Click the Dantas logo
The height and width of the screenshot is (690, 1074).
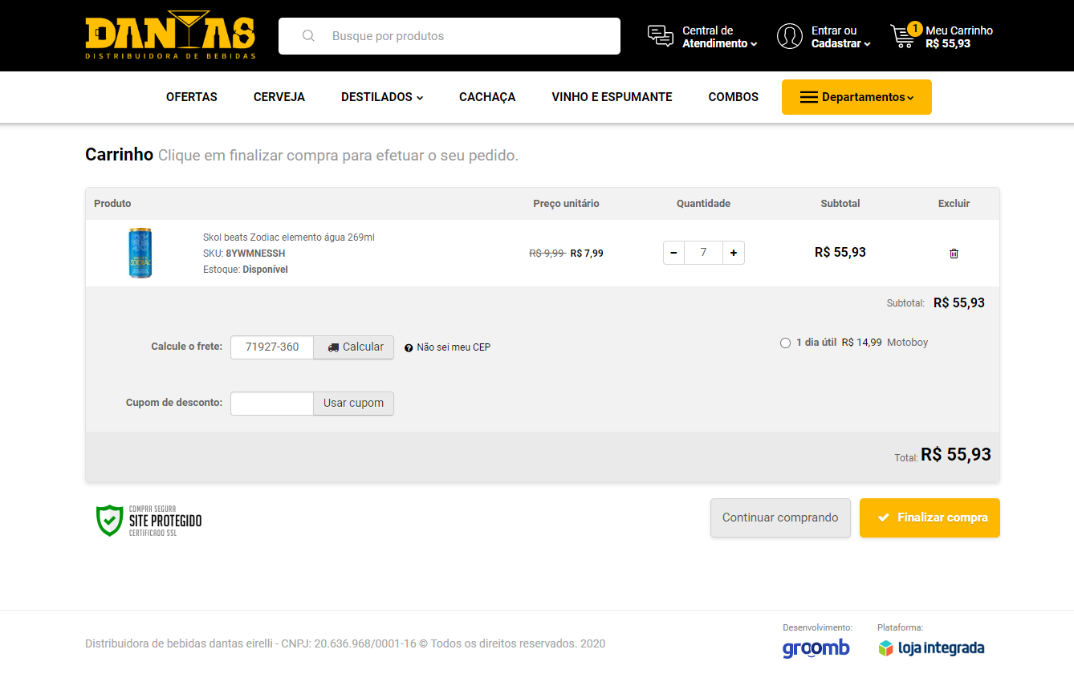(x=170, y=36)
